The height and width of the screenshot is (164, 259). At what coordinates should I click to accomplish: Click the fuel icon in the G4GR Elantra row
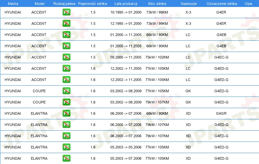(x=67, y=113)
